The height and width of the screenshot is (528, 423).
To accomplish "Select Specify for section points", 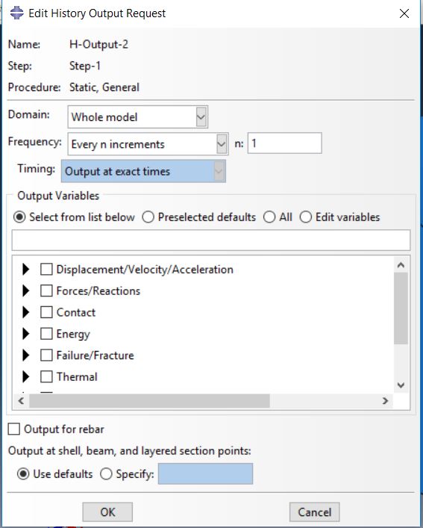I will 106,474.
